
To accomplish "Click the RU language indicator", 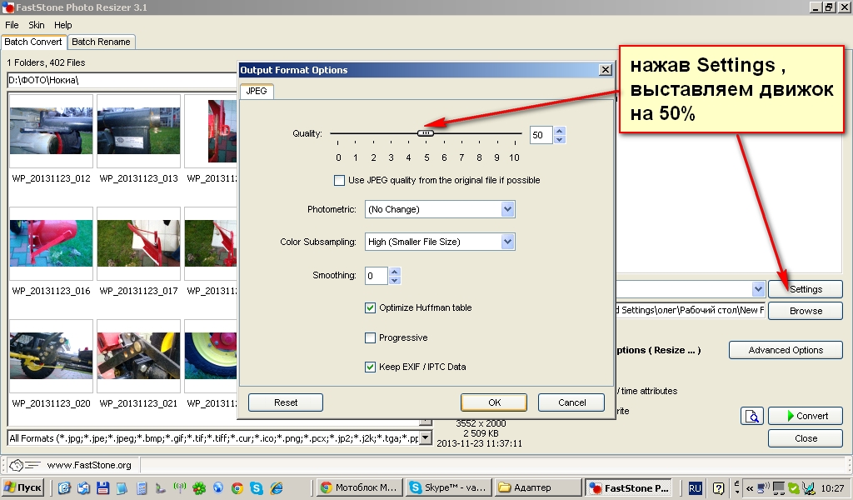I will pos(695,488).
